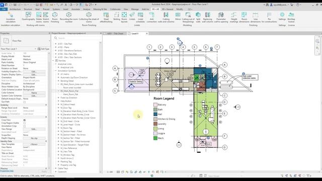The image size is (322, 181).
Task: Click the Delete rooms icon
Action: point(39,17)
